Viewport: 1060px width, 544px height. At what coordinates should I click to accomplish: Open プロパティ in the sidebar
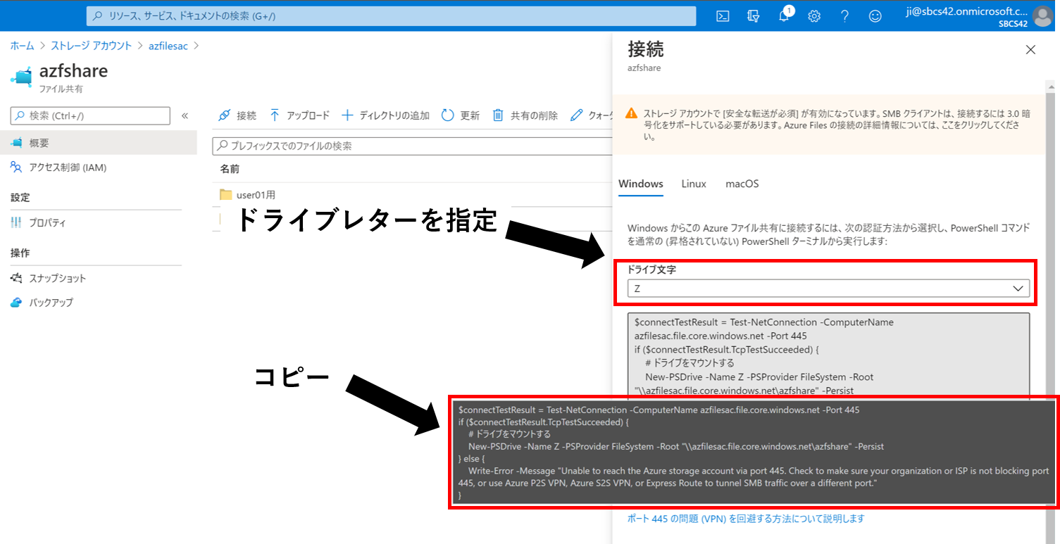[x=47, y=222]
